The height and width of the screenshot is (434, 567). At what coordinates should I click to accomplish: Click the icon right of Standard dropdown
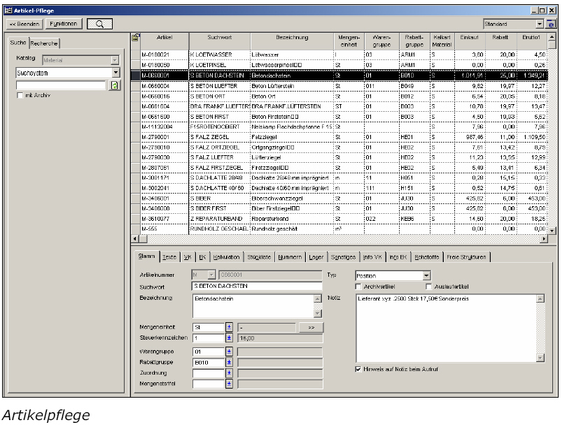[x=551, y=24]
